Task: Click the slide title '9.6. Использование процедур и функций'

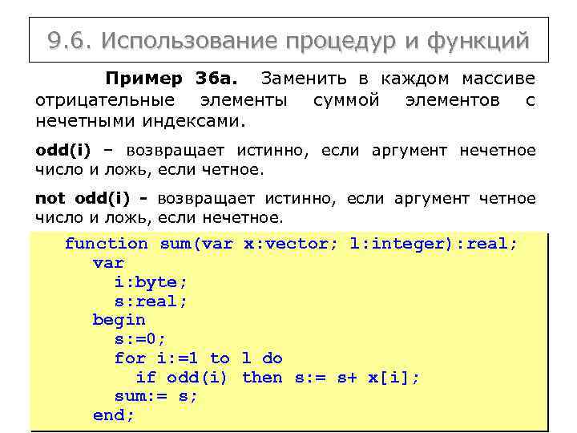Action: click(x=288, y=40)
